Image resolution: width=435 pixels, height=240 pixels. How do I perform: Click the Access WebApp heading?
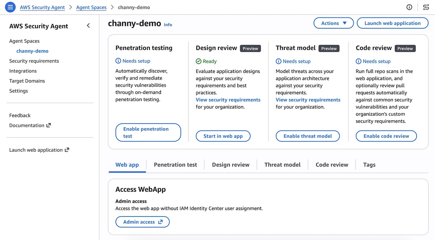tap(141, 189)
